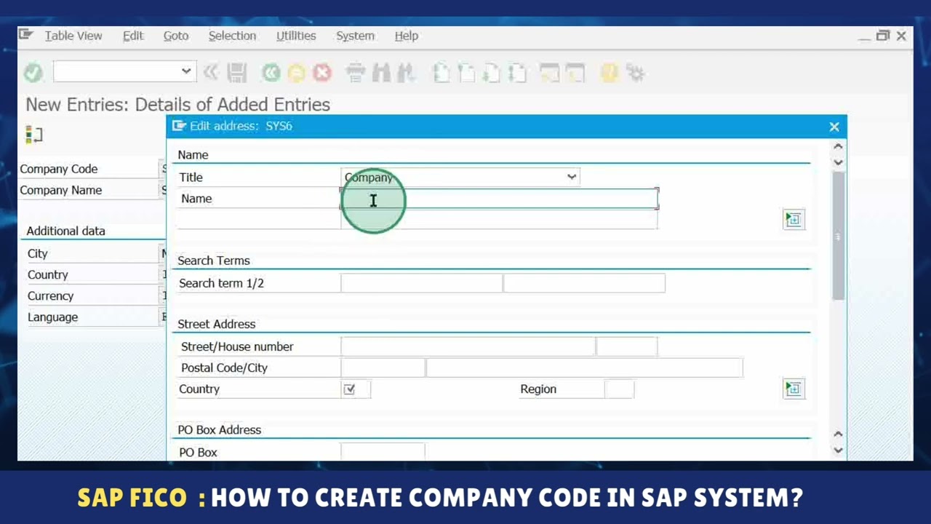Open the System menu
This screenshot has height=524, width=931.
(x=355, y=36)
